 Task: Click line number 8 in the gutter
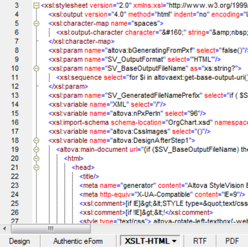click(x=16, y=50)
